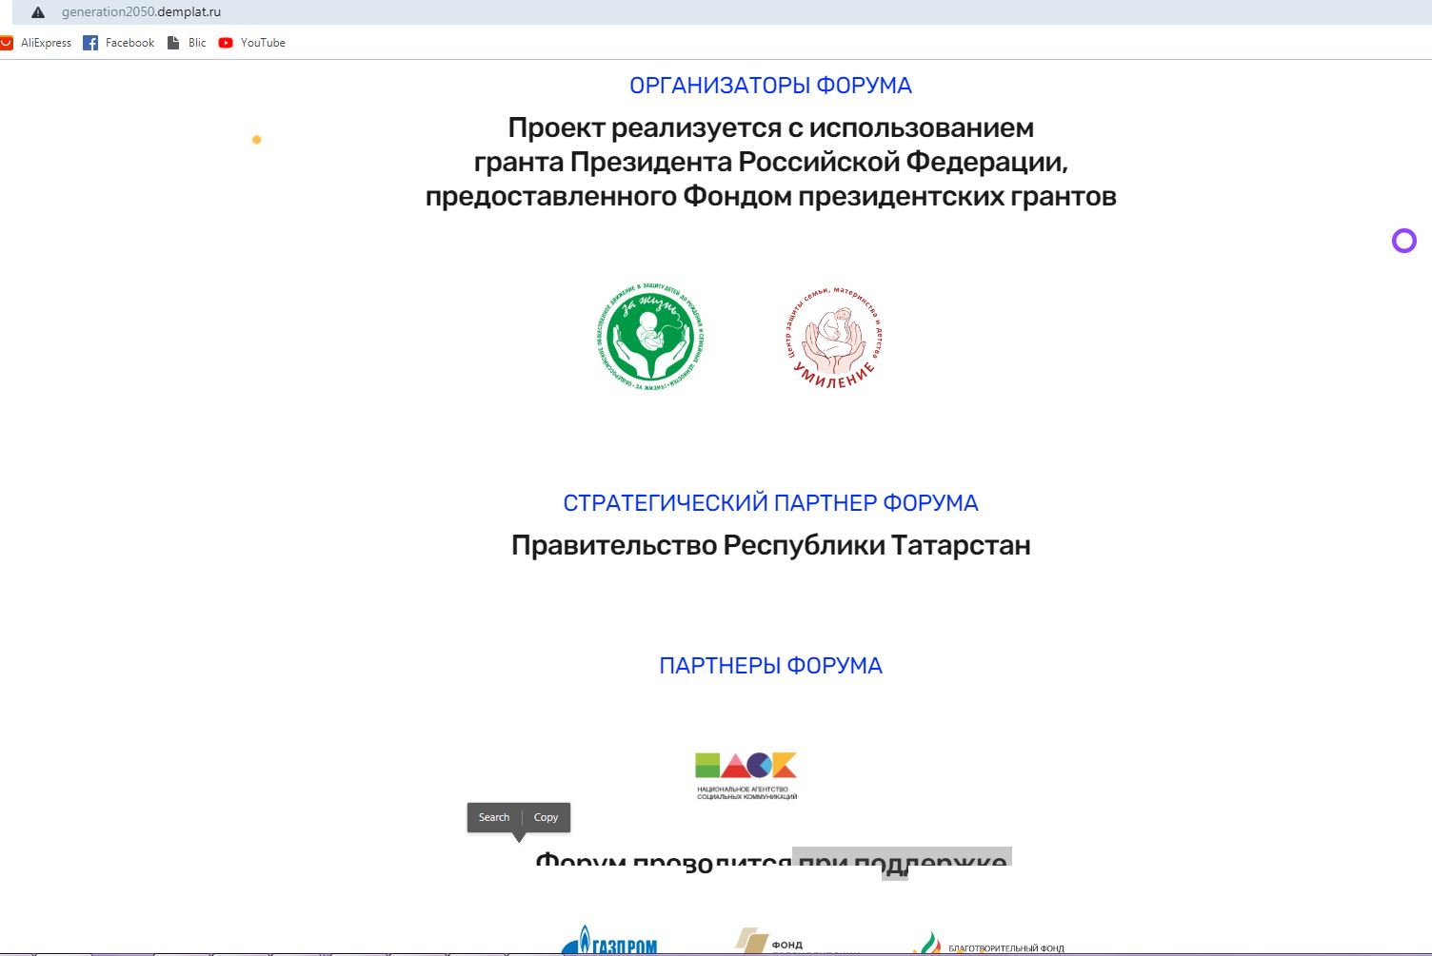Click the Благотворительный фонд logo

pos(988,945)
